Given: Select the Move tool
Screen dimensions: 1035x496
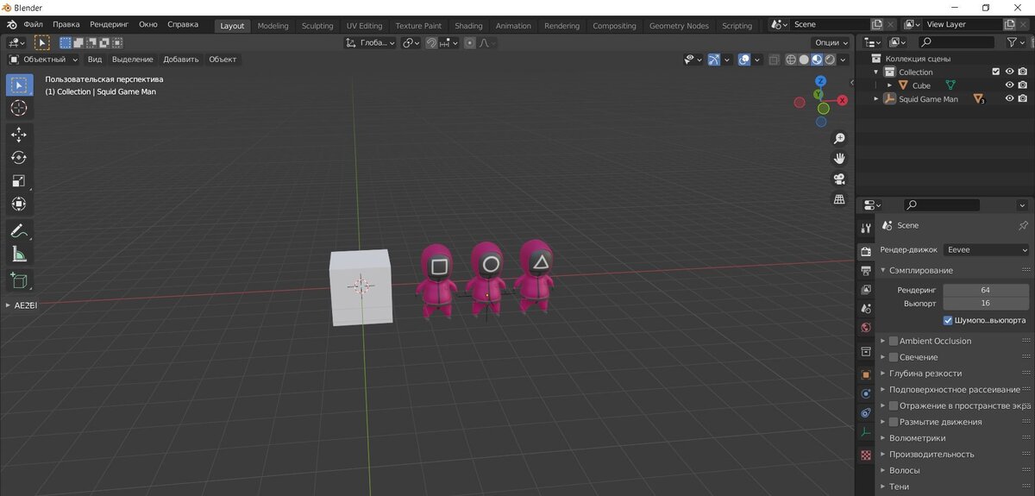Looking at the screenshot, I should (20, 135).
